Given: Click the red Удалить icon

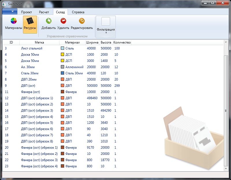Looking at the screenshot, I should [x=63, y=21].
